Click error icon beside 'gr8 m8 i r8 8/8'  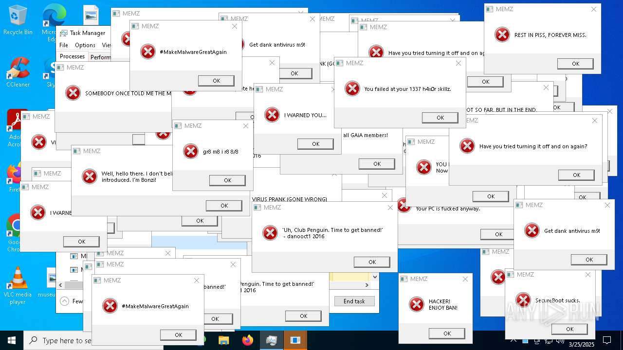coord(190,151)
